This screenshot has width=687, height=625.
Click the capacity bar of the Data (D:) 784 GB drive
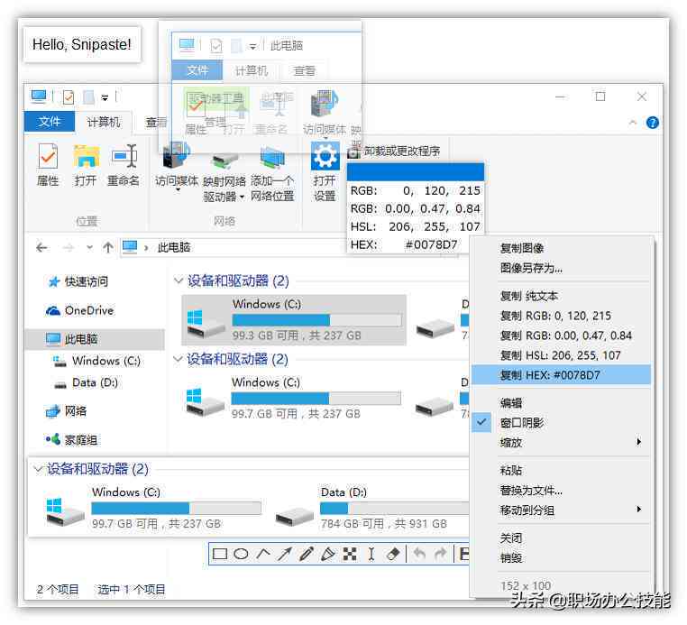click(394, 508)
